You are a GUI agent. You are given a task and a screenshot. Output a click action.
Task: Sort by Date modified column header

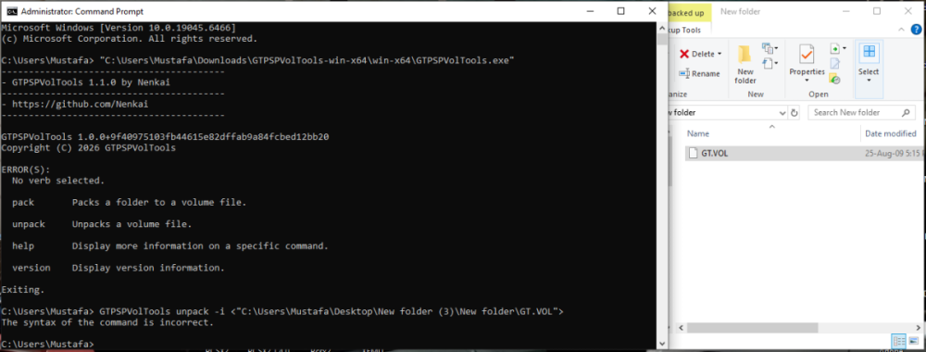891,133
